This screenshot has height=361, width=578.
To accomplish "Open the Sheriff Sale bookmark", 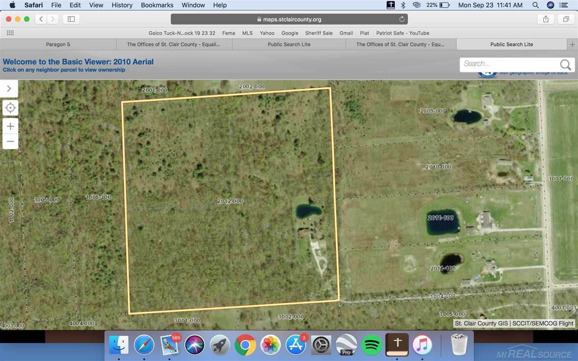I will coord(319,33).
